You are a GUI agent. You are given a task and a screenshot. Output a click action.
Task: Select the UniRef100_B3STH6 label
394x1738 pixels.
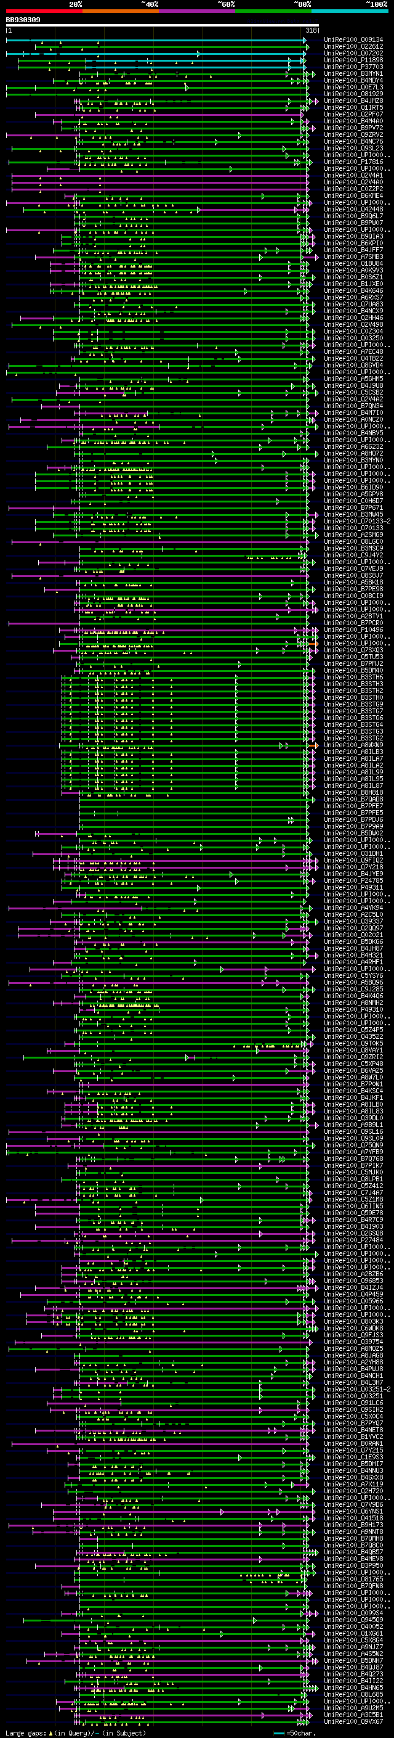pyautogui.click(x=353, y=678)
